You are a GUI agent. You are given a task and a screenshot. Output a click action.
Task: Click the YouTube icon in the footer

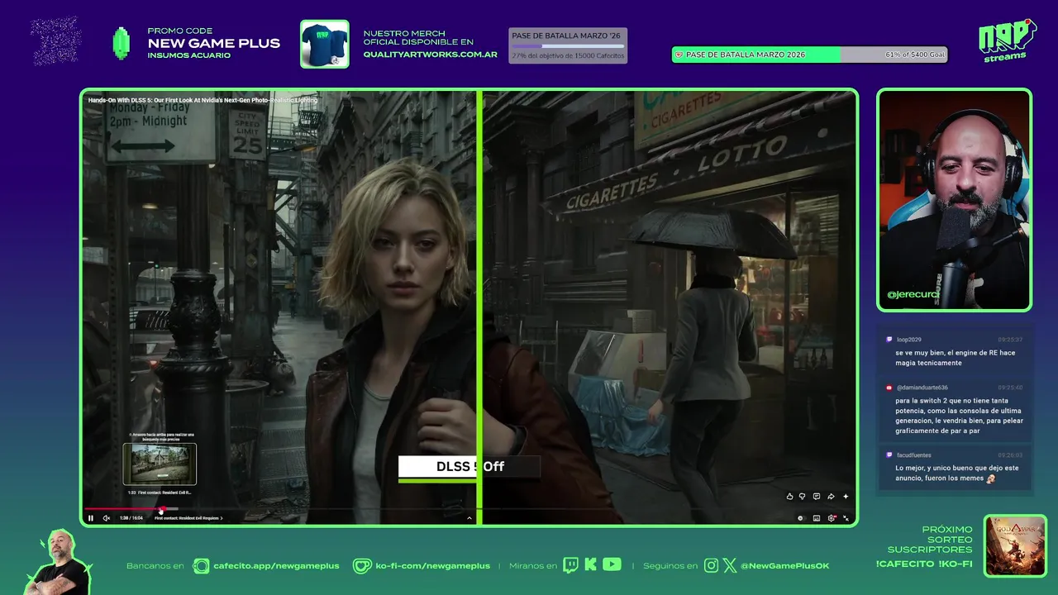(612, 565)
